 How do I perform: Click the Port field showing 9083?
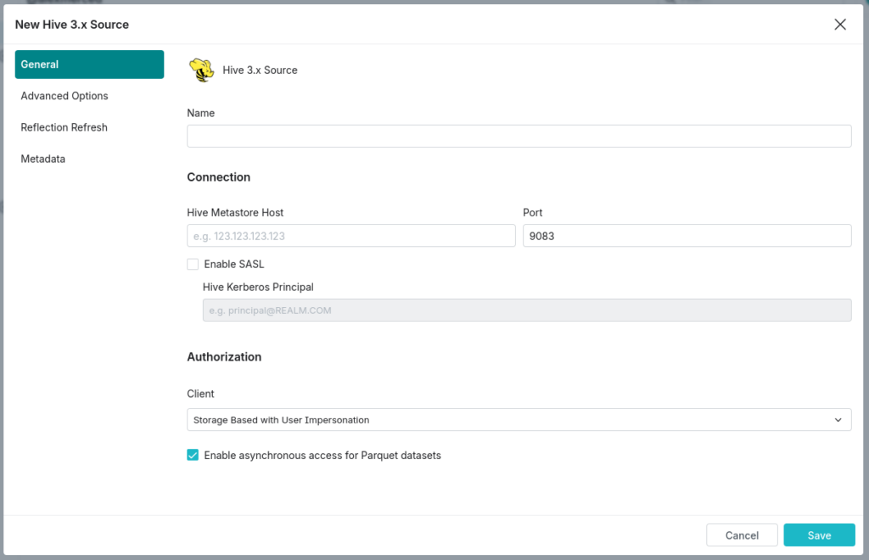pyautogui.click(x=687, y=236)
